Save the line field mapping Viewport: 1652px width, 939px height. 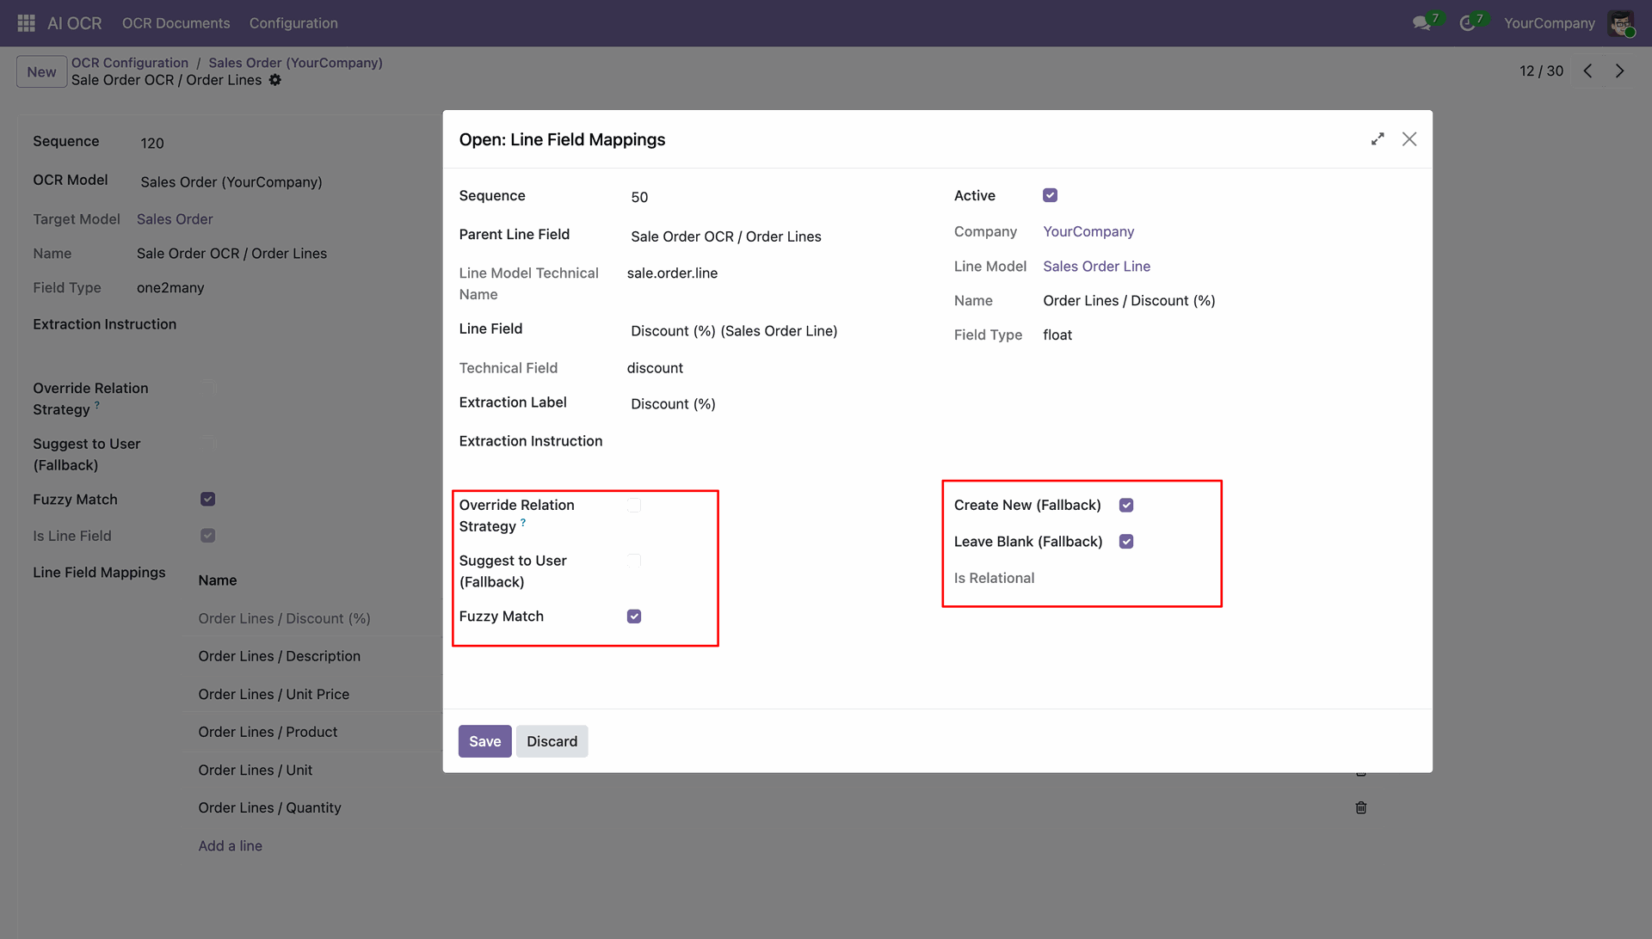click(x=484, y=741)
